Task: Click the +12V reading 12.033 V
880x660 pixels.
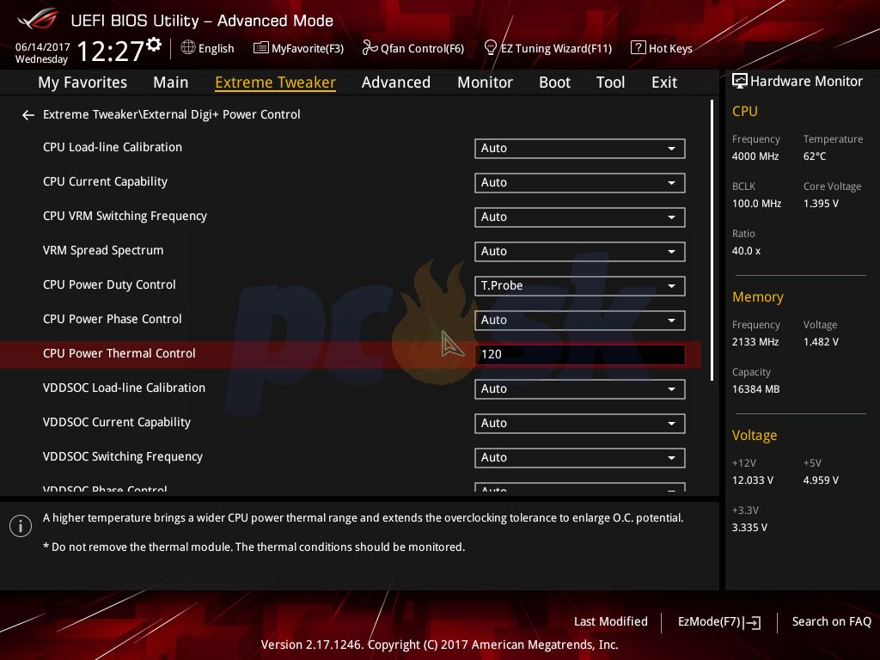Action: 753,480
